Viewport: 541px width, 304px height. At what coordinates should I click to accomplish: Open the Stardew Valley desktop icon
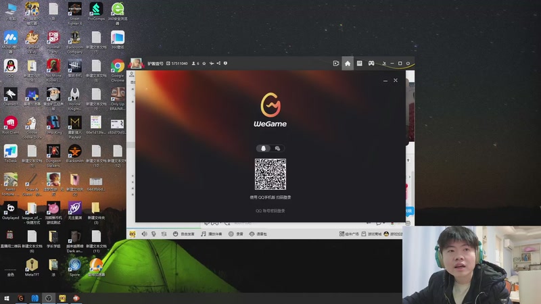pos(32,42)
